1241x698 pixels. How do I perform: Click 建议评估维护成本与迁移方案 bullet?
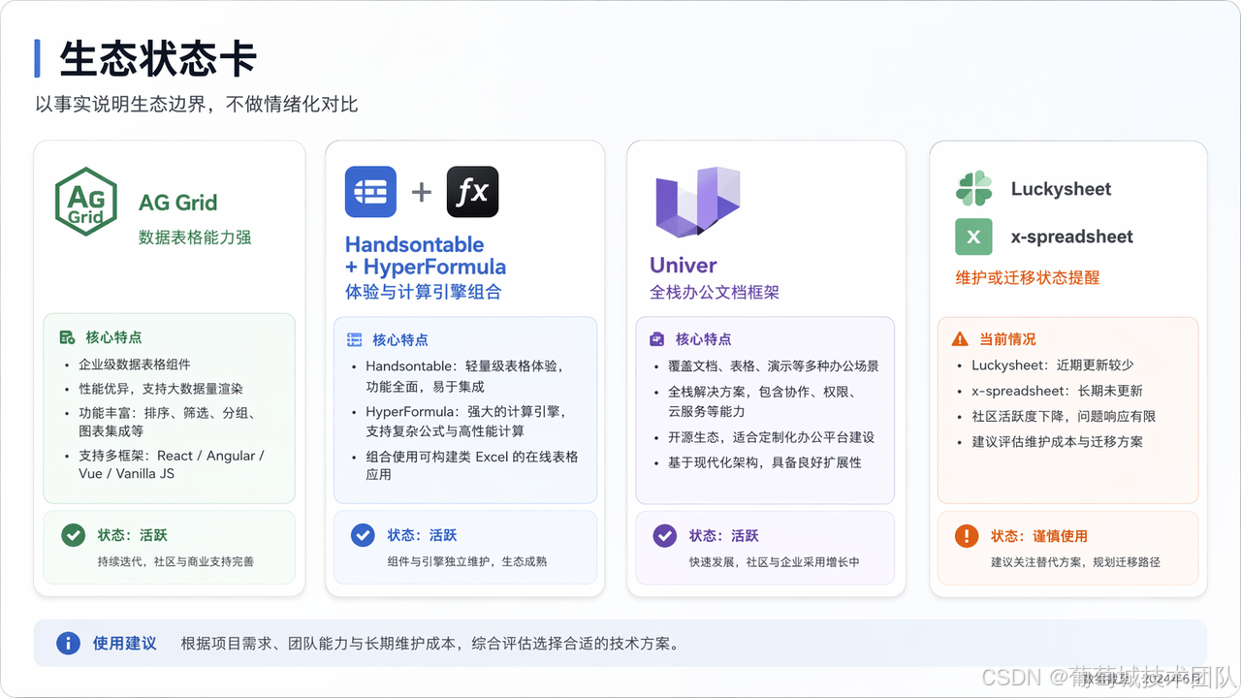(1057, 441)
